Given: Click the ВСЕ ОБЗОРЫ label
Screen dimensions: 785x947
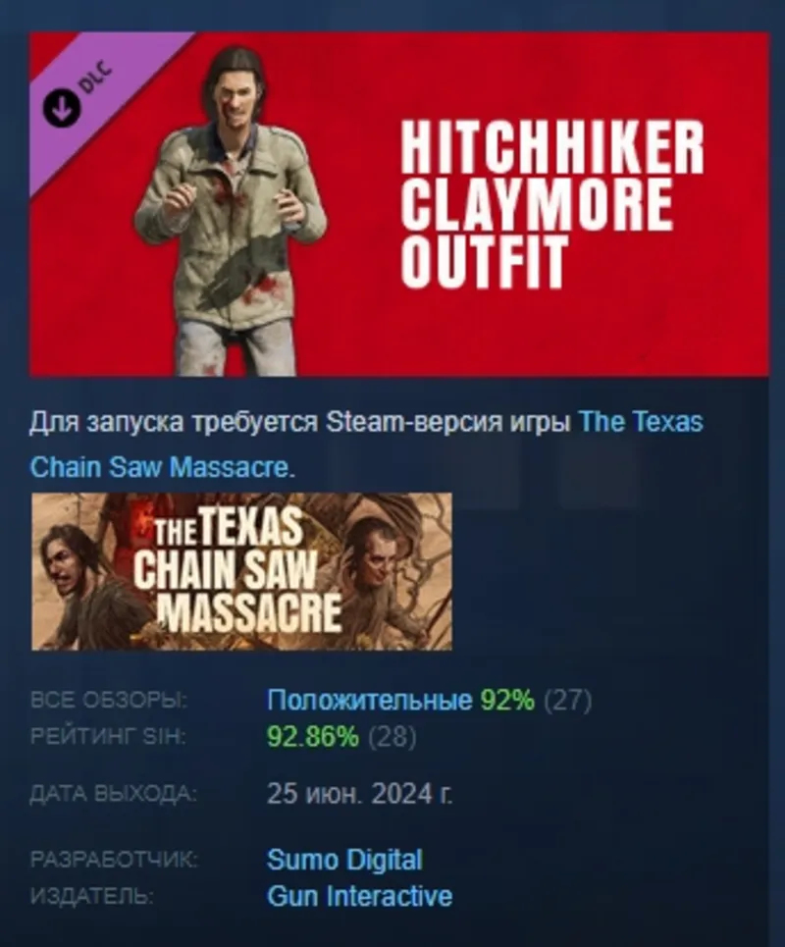Looking at the screenshot, I should point(109,701).
